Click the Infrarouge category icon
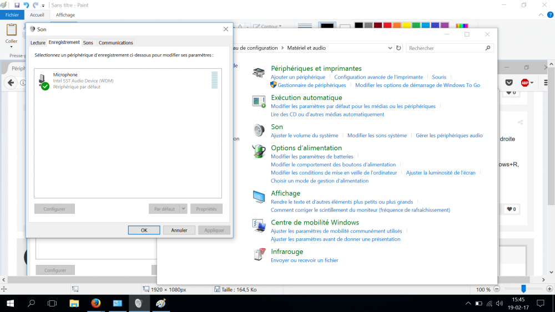Image resolution: width=555 pixels, height=312 pixels. click(259, 254)
